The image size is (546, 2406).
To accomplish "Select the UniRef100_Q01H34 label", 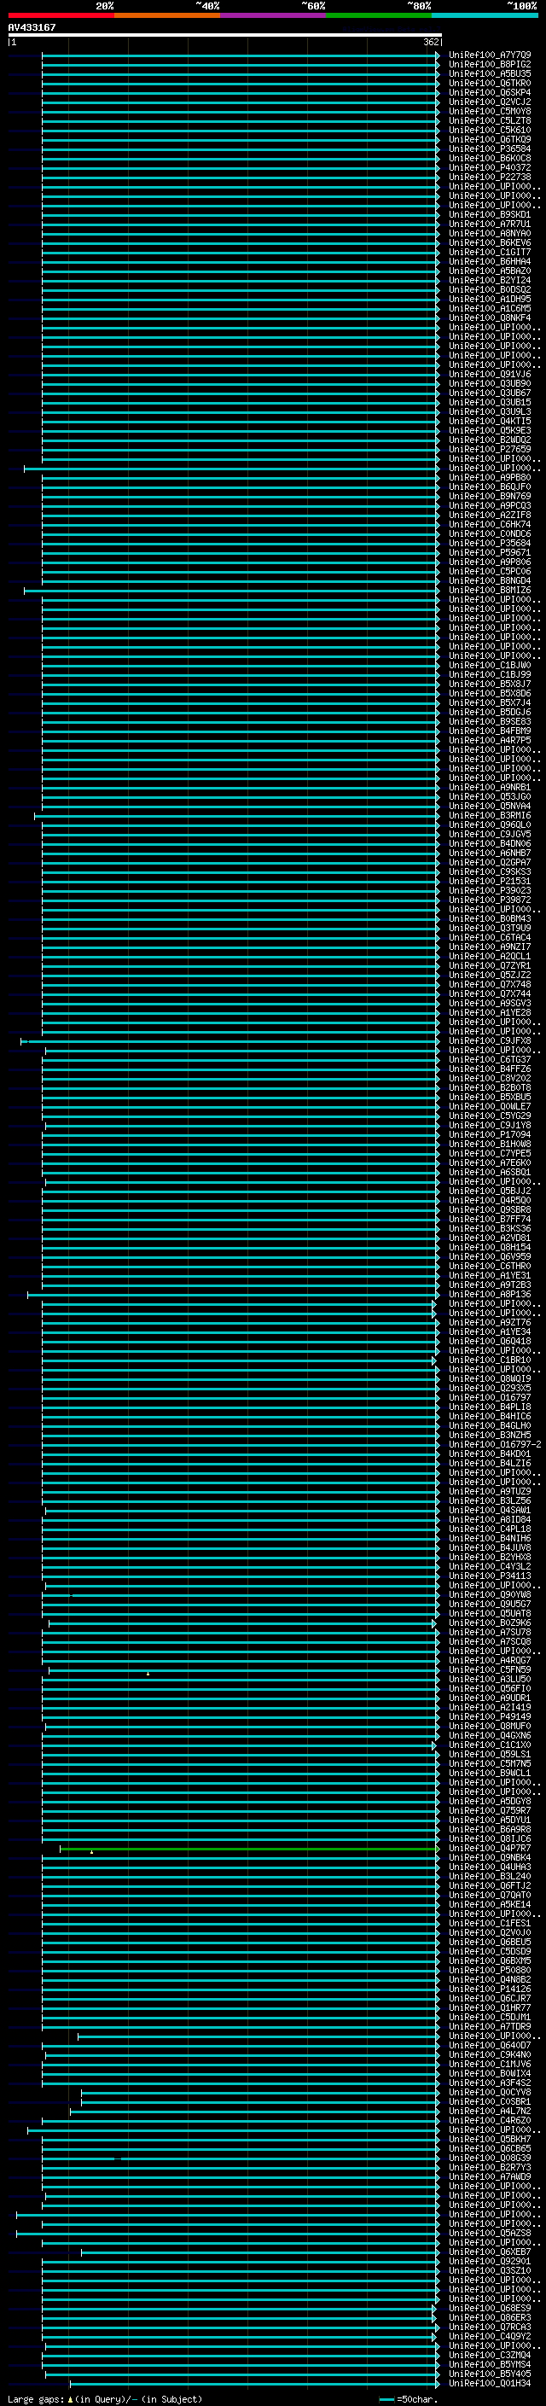I will click(x=489, y=2383).
